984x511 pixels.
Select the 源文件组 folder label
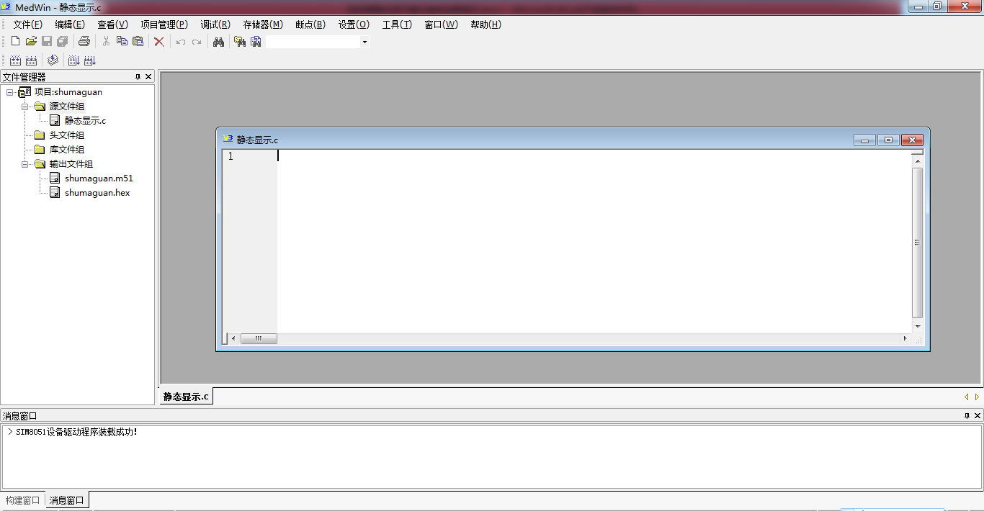click(x=67, y=107)
